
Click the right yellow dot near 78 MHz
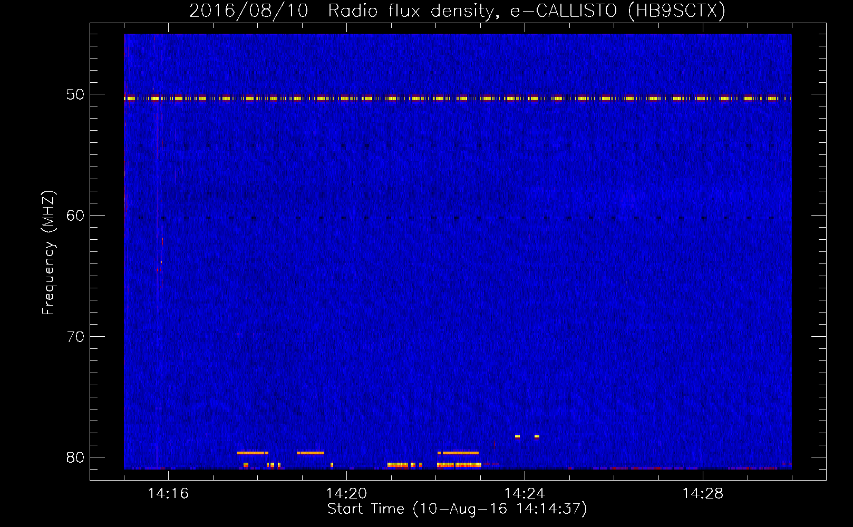(x=537, y=436)
